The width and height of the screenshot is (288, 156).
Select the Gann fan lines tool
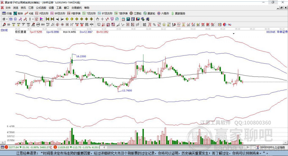pyautogui.click(x=104, y=24)
